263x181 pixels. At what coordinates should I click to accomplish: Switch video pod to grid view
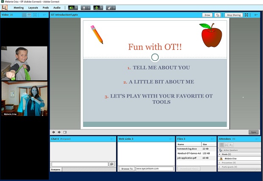tap(24, 15)
